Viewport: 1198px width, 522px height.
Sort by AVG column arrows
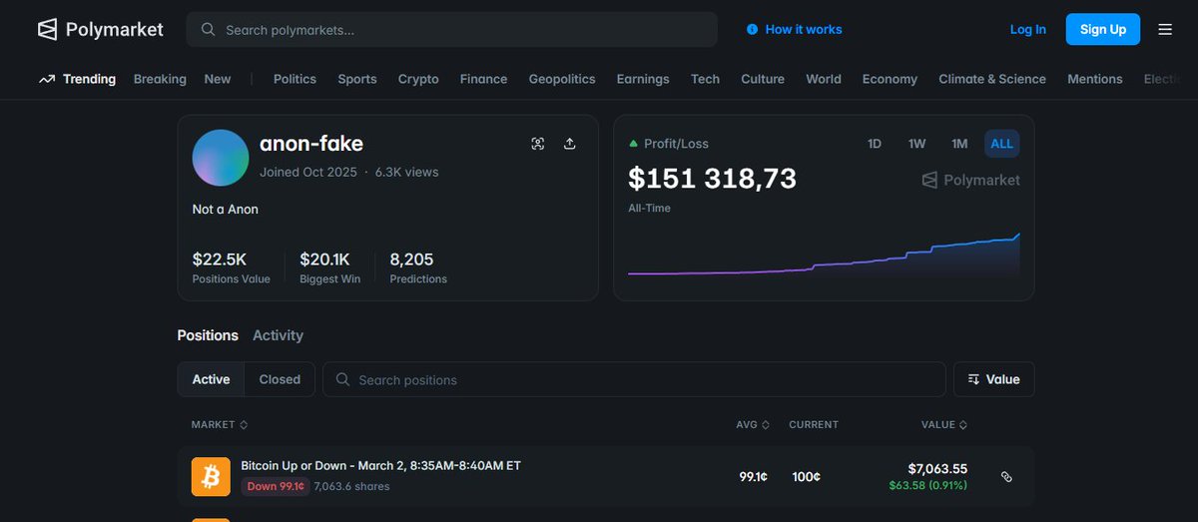766,425
